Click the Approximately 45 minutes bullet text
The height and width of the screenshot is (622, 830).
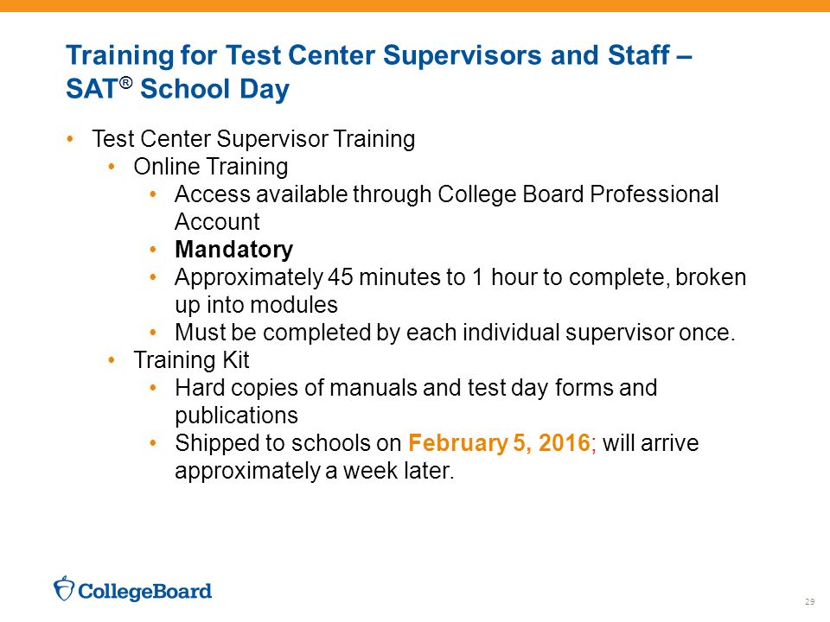[x=461, y=291]
